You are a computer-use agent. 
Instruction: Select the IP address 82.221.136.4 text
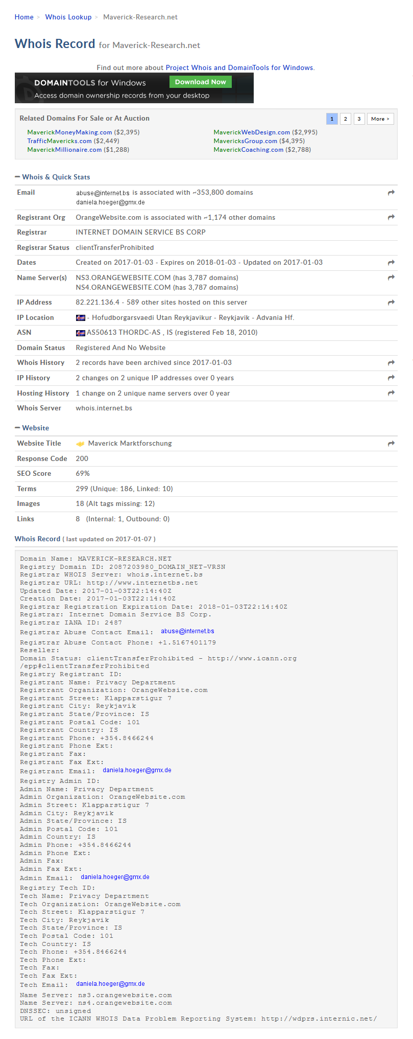point(98,303)
